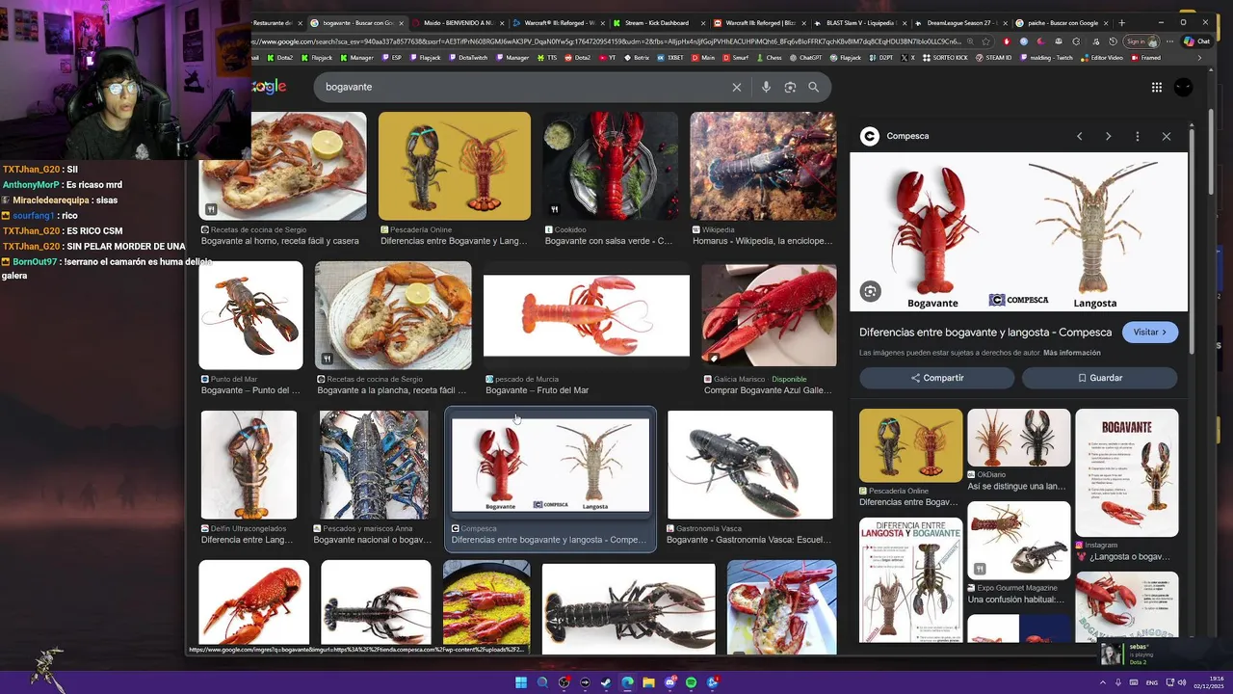The height and width of the screenshot is (694, 1233).
Task: Click the Sign in profile button
Action: point(1141,41)
